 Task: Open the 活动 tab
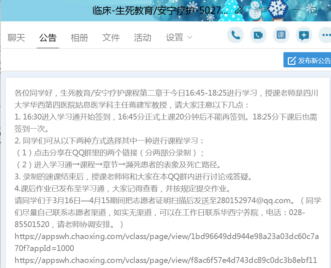[x=143, y=38]
